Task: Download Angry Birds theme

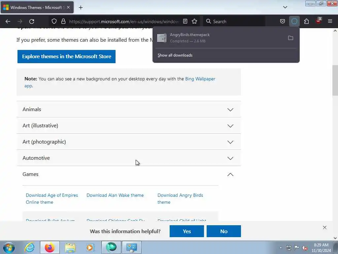Action: coord(180,199)
